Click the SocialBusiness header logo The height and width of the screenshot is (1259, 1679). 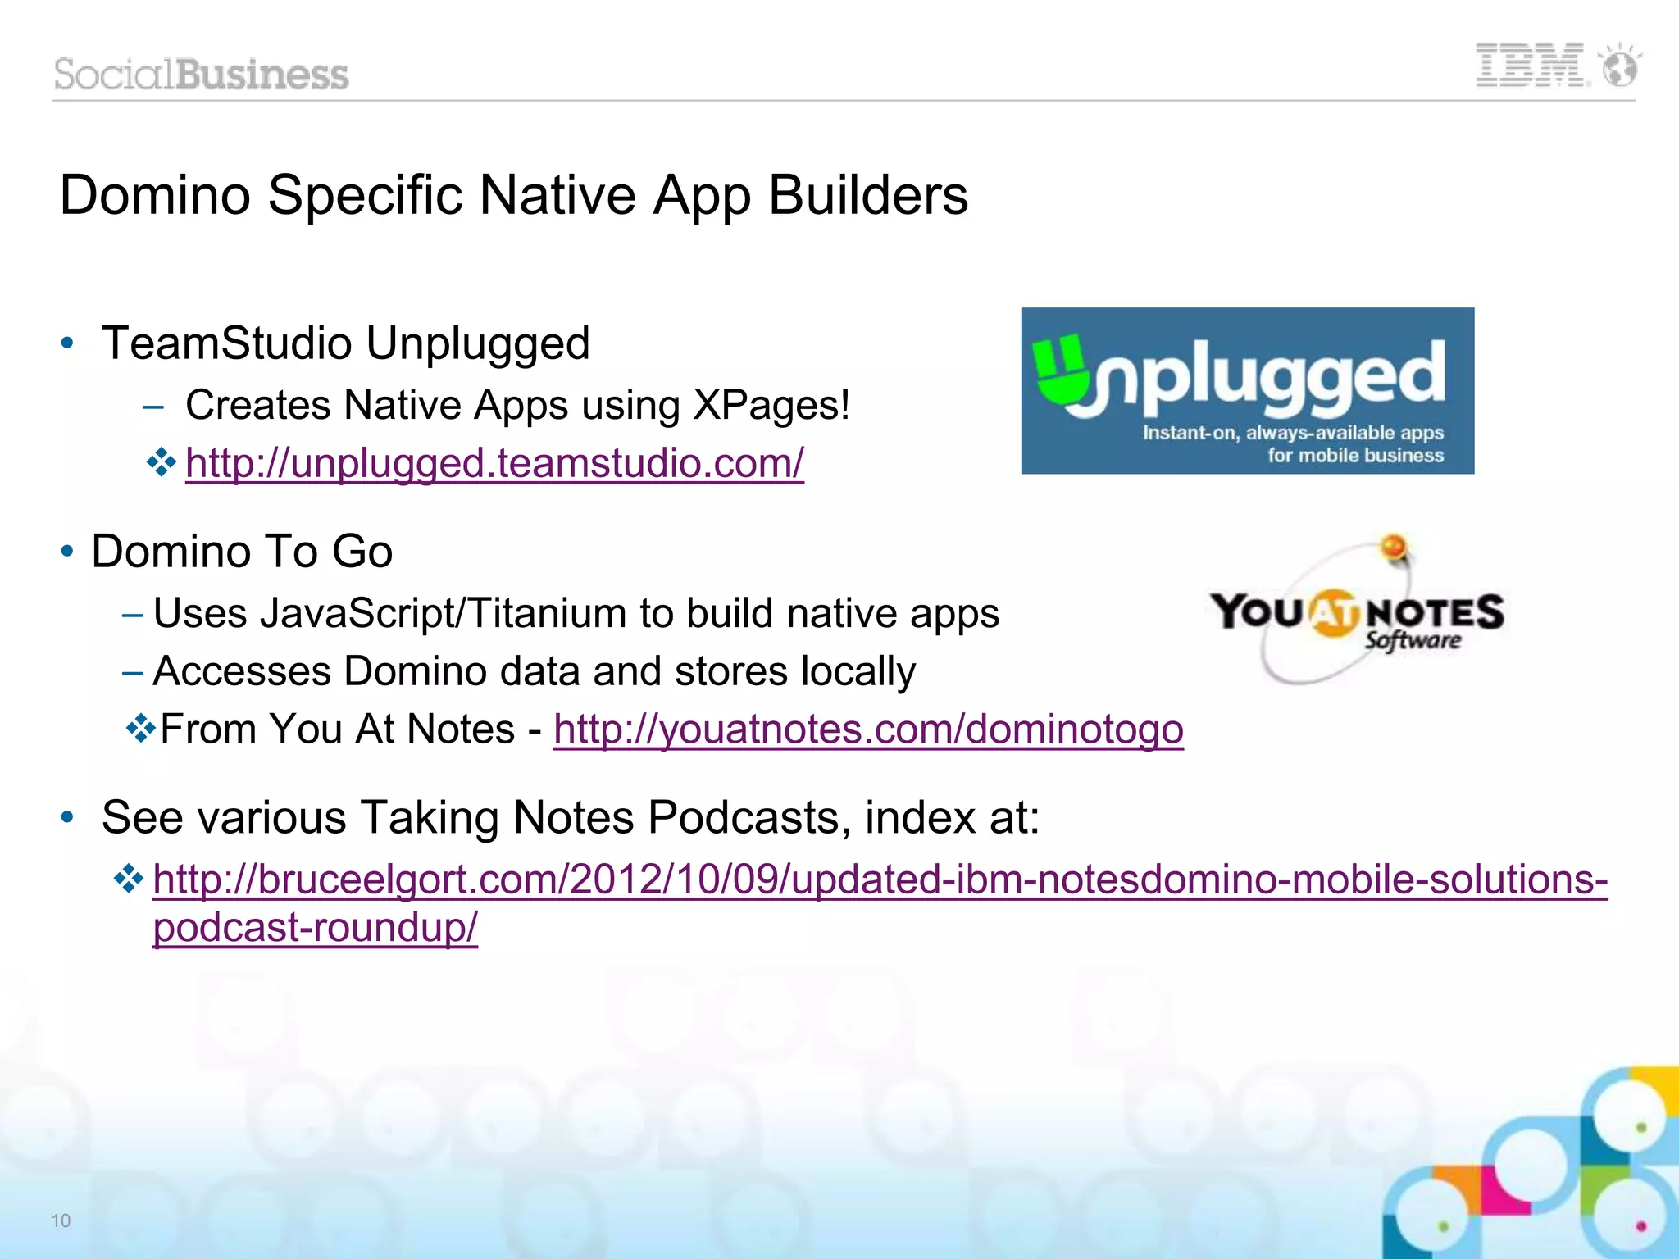(202, 74)
